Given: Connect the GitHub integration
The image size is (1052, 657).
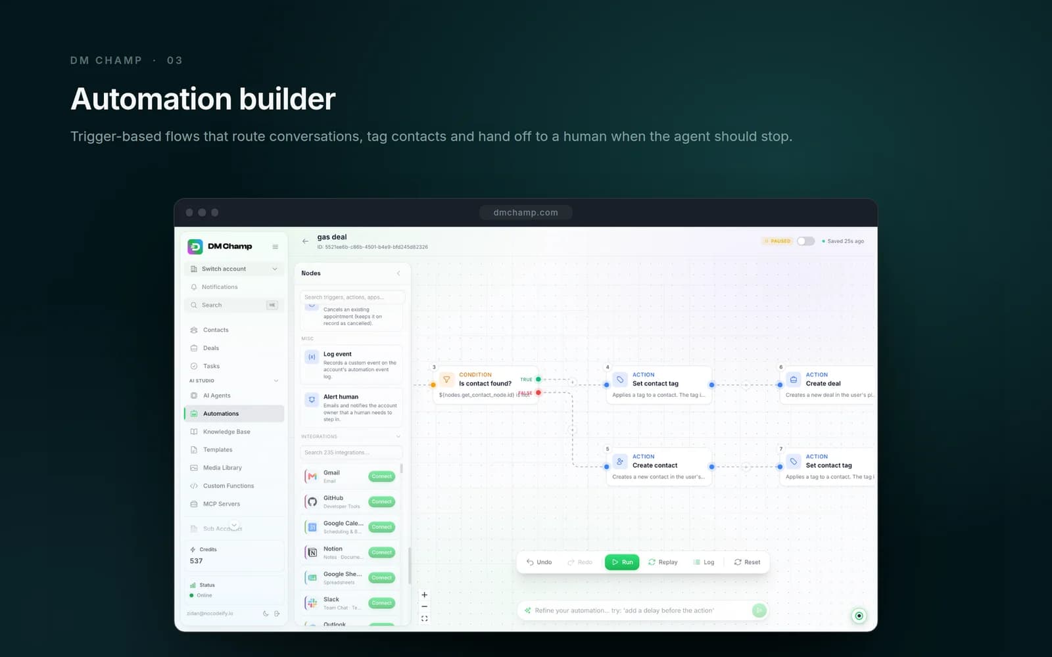Looking at the screenshot, I should pos(381,502).
